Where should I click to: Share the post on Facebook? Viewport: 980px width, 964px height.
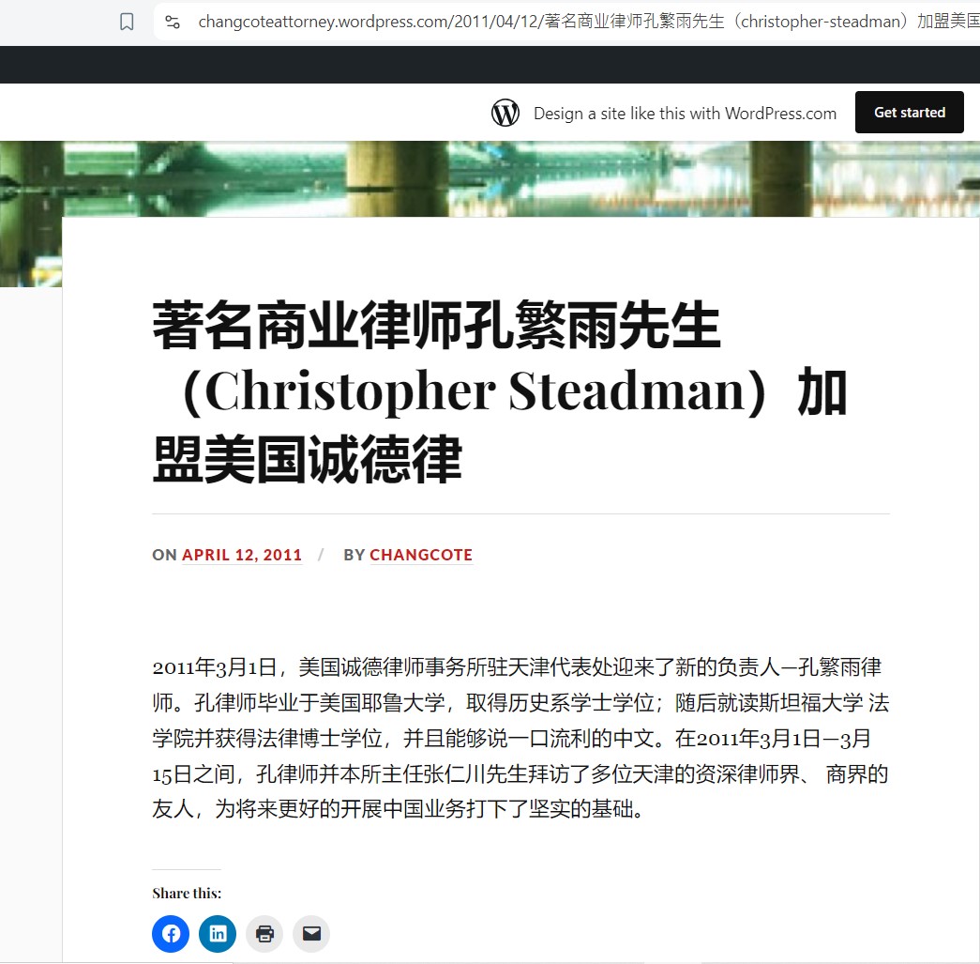pos(171,933)
